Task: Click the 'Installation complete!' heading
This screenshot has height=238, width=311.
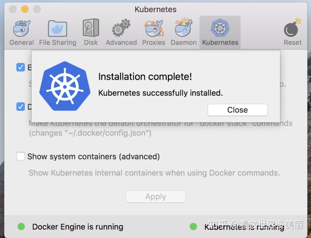Action: coord(145,76)
